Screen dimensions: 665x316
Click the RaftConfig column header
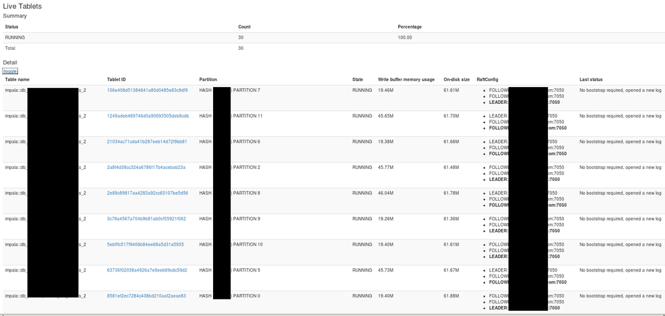pos(488,79)
